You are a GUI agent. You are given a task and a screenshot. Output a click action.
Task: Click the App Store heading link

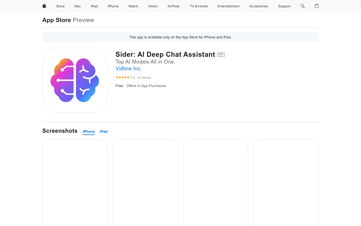(57, 20)
